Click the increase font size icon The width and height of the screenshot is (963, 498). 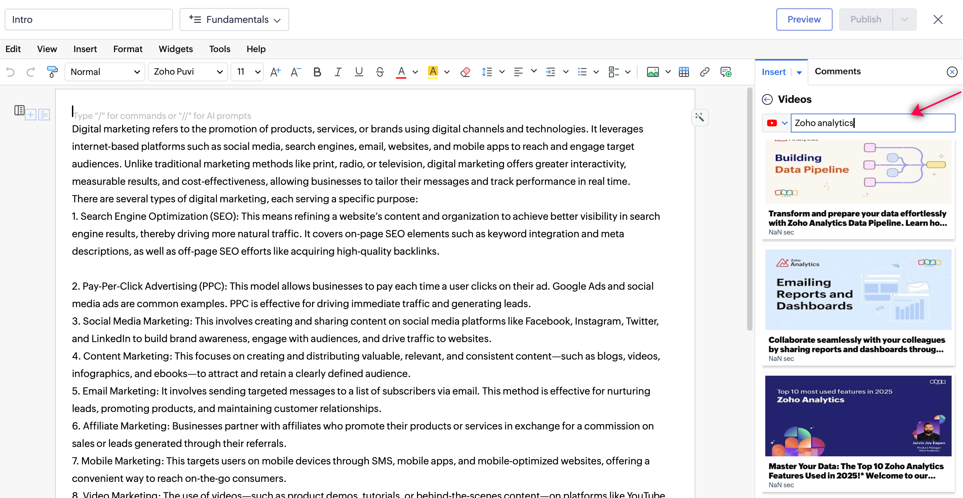pos(275,72)
